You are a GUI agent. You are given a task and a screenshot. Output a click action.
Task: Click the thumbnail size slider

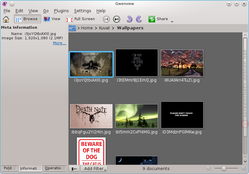pyautogui.click(x=226, y=168)
